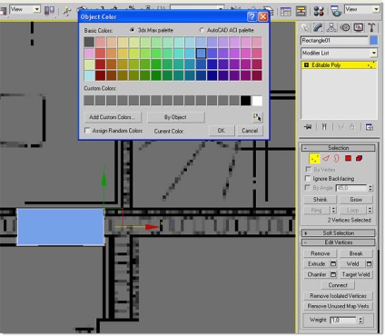This screenshot has width=385, height=336.
Task: Click the Select and Manipulate toolbar icon
Action: (x=67, y=11)
